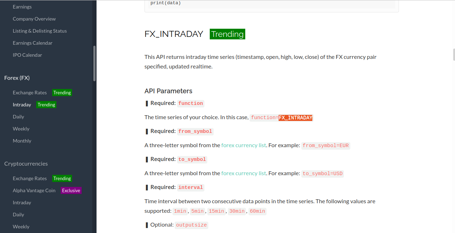Click the Cryptocurrencies sidebar heading

pos(26,163)
